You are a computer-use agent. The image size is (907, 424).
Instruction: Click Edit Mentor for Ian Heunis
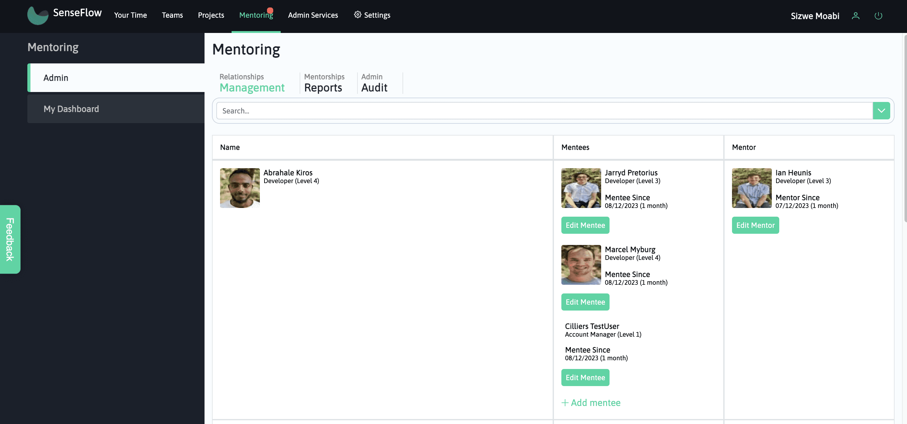click(755, 225)
